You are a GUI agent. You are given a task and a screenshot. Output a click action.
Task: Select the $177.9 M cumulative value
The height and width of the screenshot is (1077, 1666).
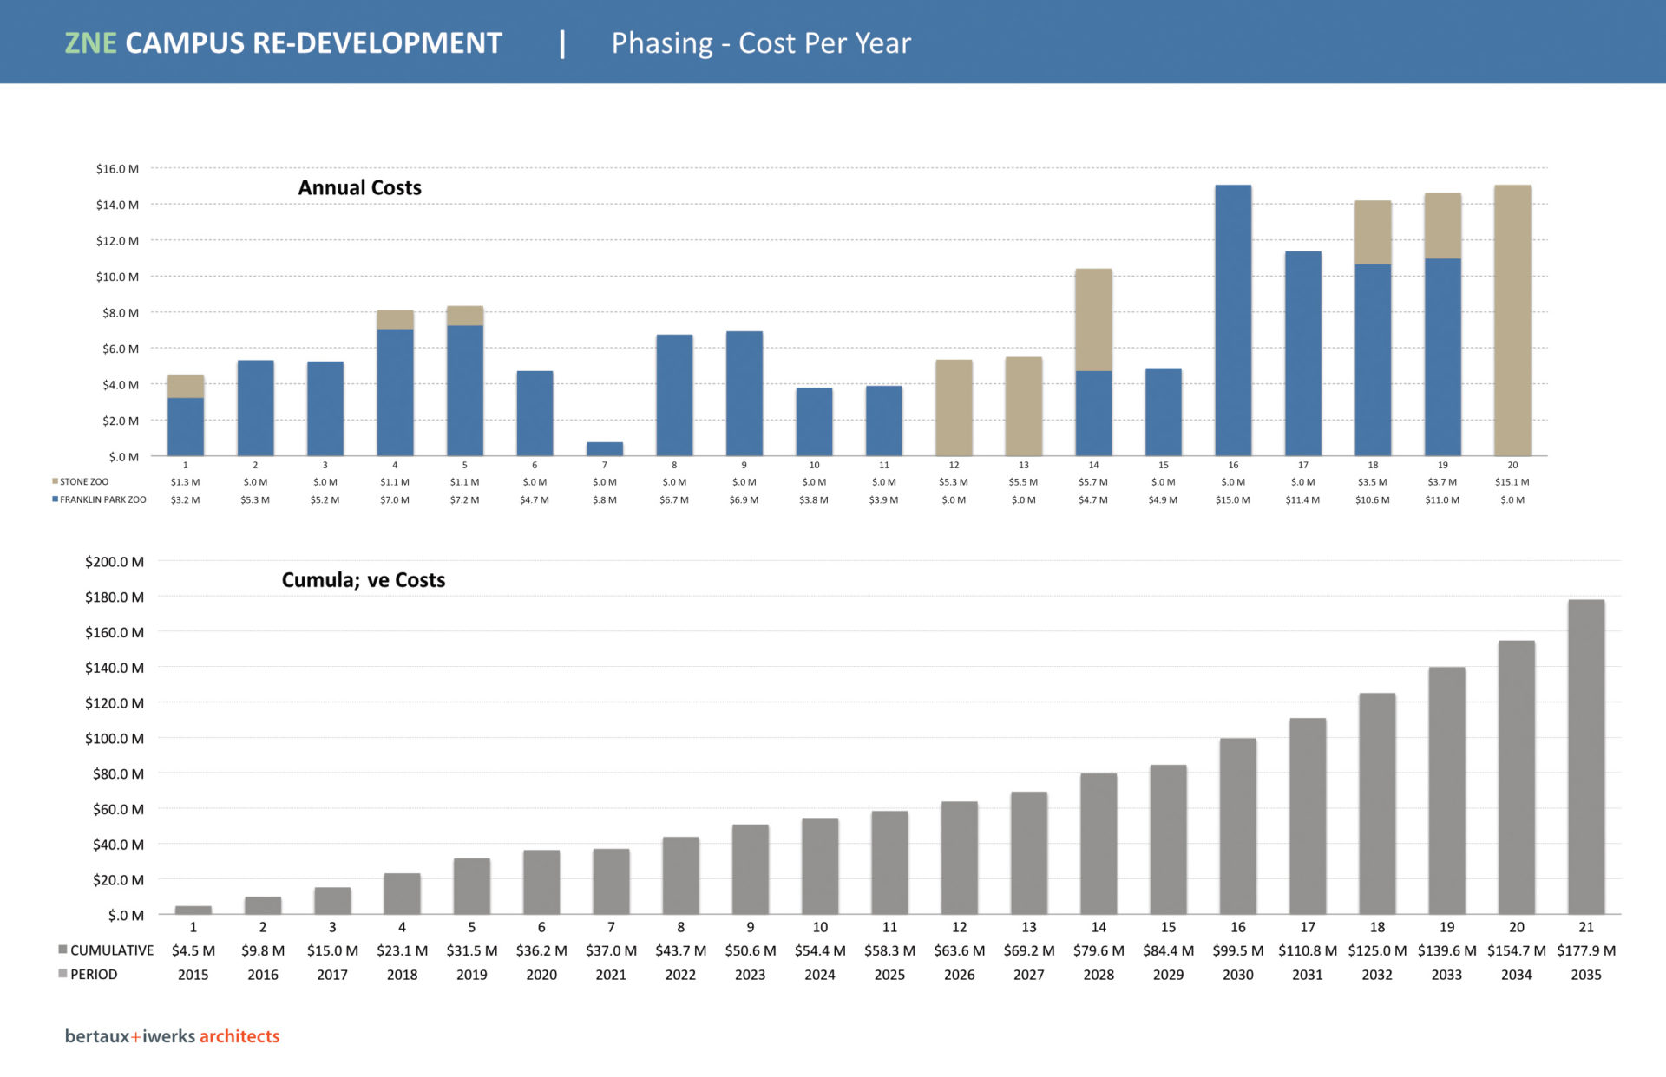coord(1586,950)
